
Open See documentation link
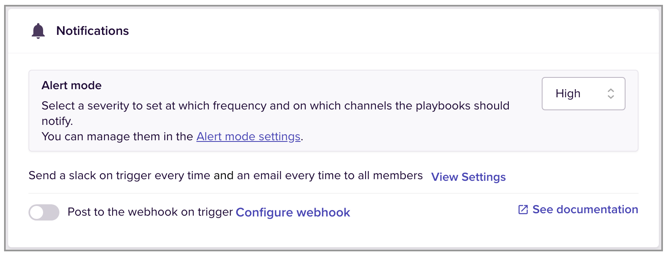[584, 210]
